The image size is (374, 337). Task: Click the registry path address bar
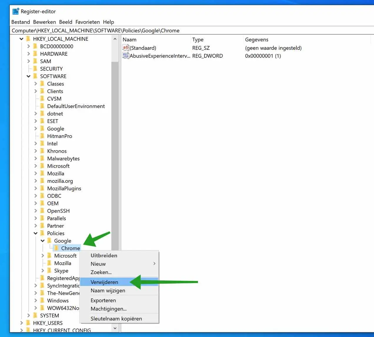192,31
